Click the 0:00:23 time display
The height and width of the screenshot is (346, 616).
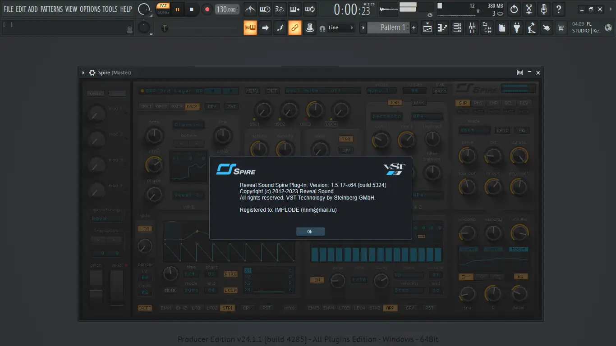pyautogui.click(x=352, y=9)
